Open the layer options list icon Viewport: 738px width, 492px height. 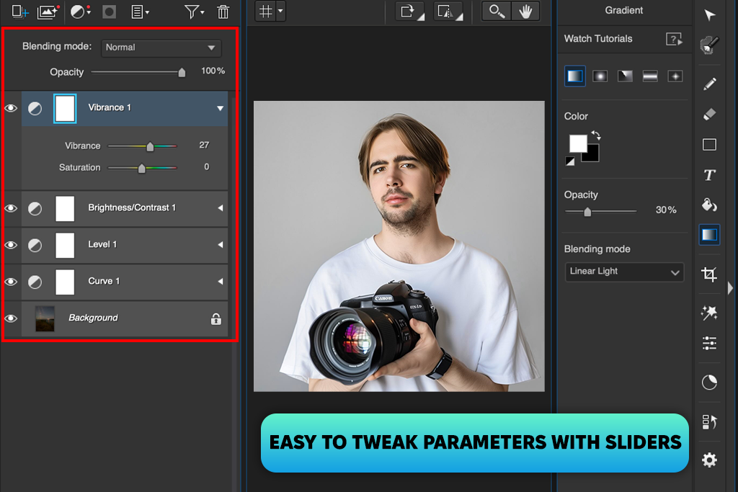point(140,12)
